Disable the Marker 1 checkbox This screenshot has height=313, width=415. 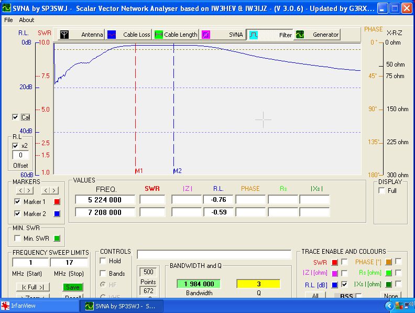point(17,202)
